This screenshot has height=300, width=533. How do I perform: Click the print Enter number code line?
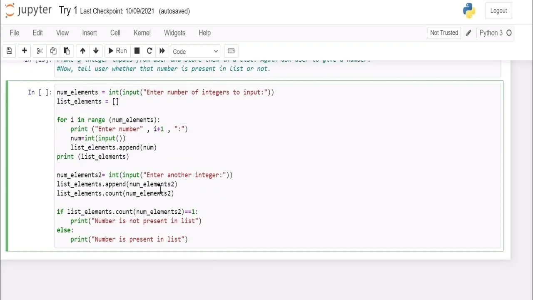pos(129,129)
